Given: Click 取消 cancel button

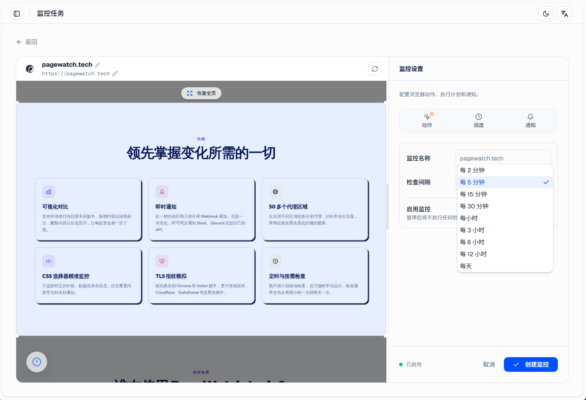Looking at the screenshot, I should tap(489, 364).
